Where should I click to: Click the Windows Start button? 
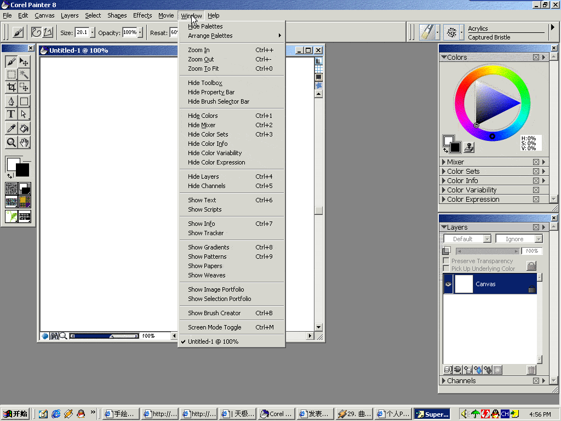tap(15, 414)
